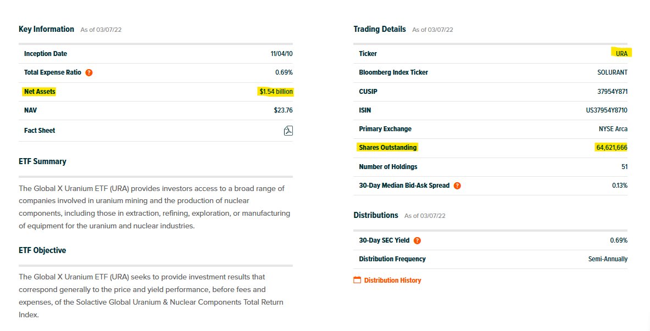
Task: Click the Key Information as-of date
Action: (x=101, y=30)
